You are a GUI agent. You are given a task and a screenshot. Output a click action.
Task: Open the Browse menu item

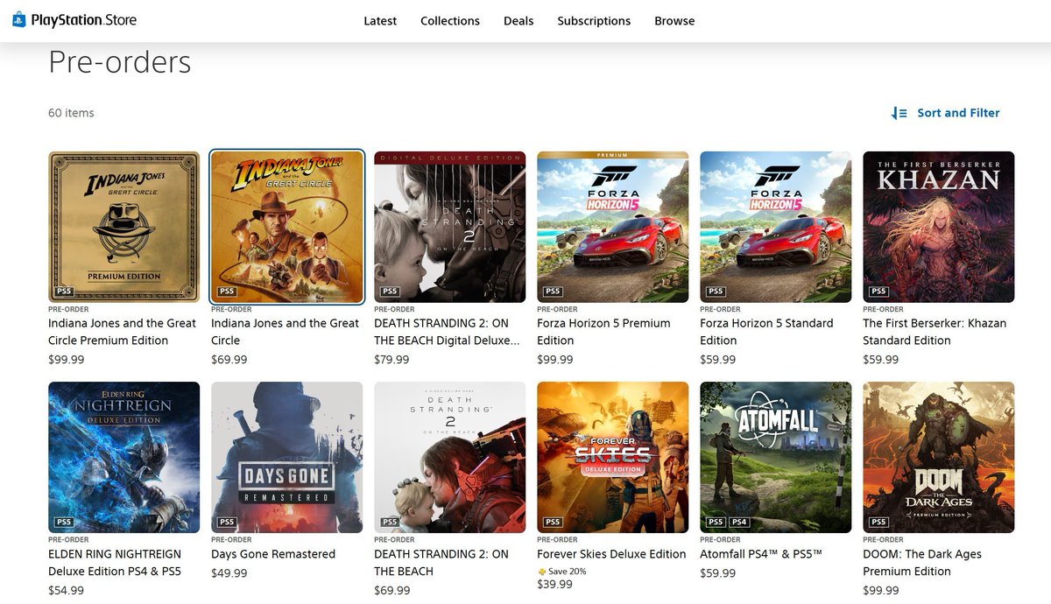(674, 21)
